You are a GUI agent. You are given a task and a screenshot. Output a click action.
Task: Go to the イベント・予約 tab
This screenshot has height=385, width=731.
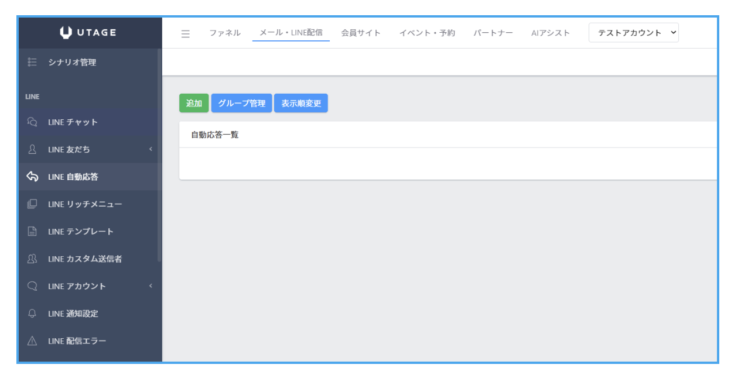pyautogui.click(x=427, y=33)
